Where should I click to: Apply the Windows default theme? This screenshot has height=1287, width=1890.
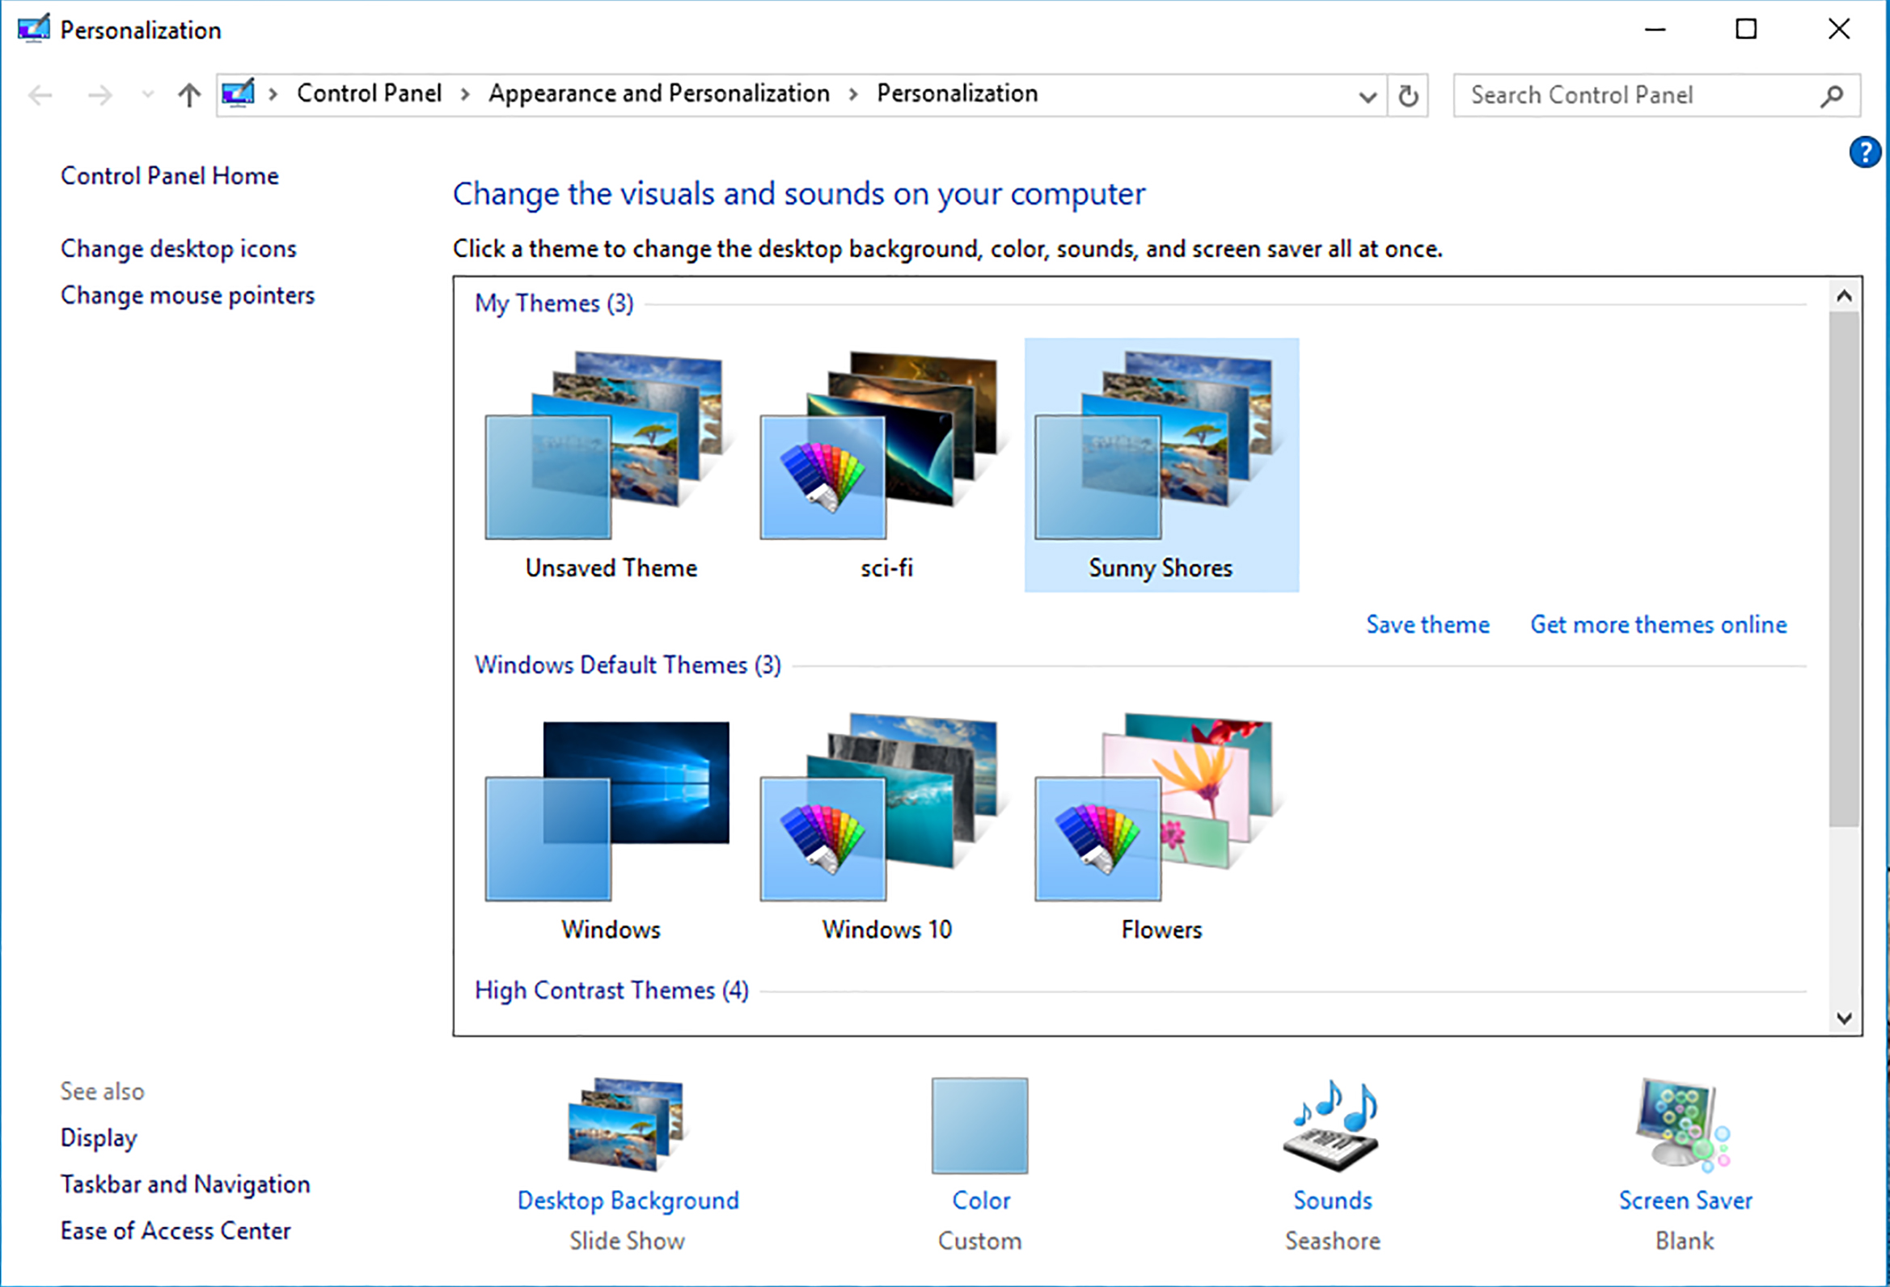click(611, 827)
